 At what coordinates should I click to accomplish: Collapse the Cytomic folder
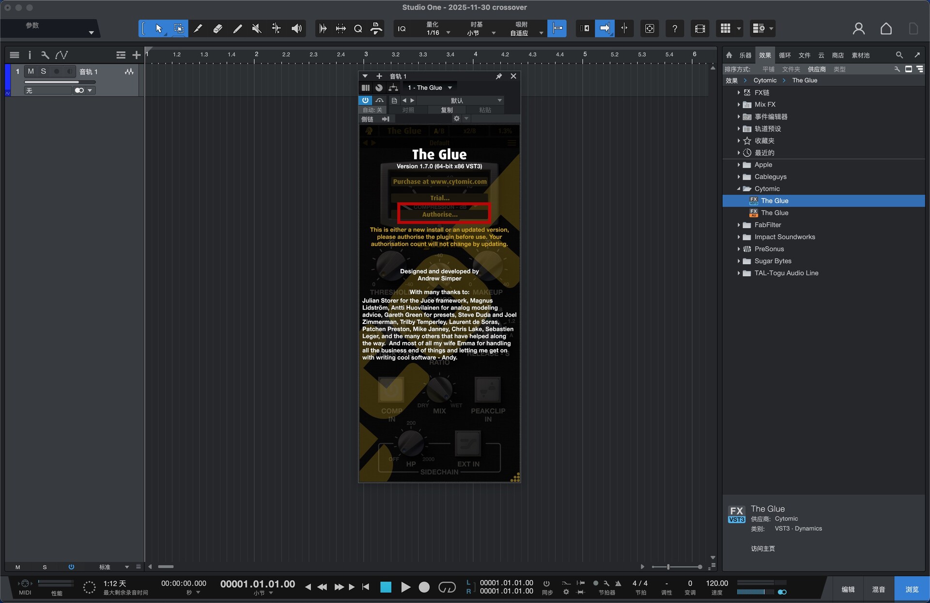(739, 189)
